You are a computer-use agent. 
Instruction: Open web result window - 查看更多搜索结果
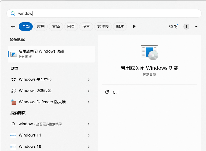pyautogui.click(x=51, y=124)
